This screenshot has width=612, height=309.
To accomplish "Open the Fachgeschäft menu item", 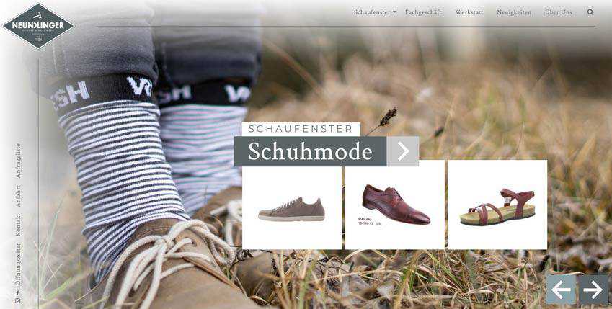I will click(x=423, y=12).
